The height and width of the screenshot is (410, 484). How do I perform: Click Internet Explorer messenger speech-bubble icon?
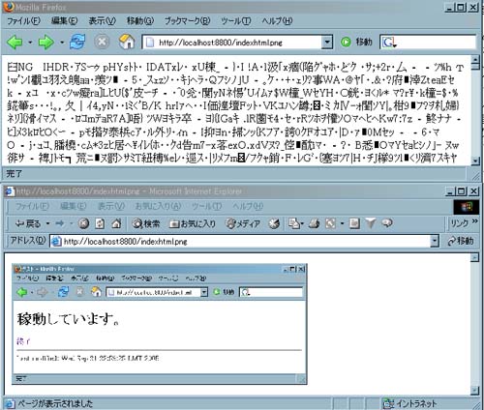(387, 223)
